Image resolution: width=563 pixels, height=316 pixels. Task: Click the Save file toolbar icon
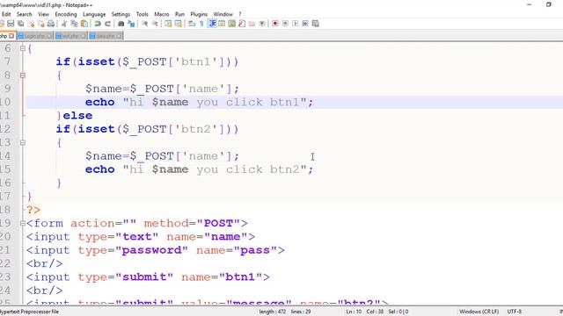(x=11, y=24)
